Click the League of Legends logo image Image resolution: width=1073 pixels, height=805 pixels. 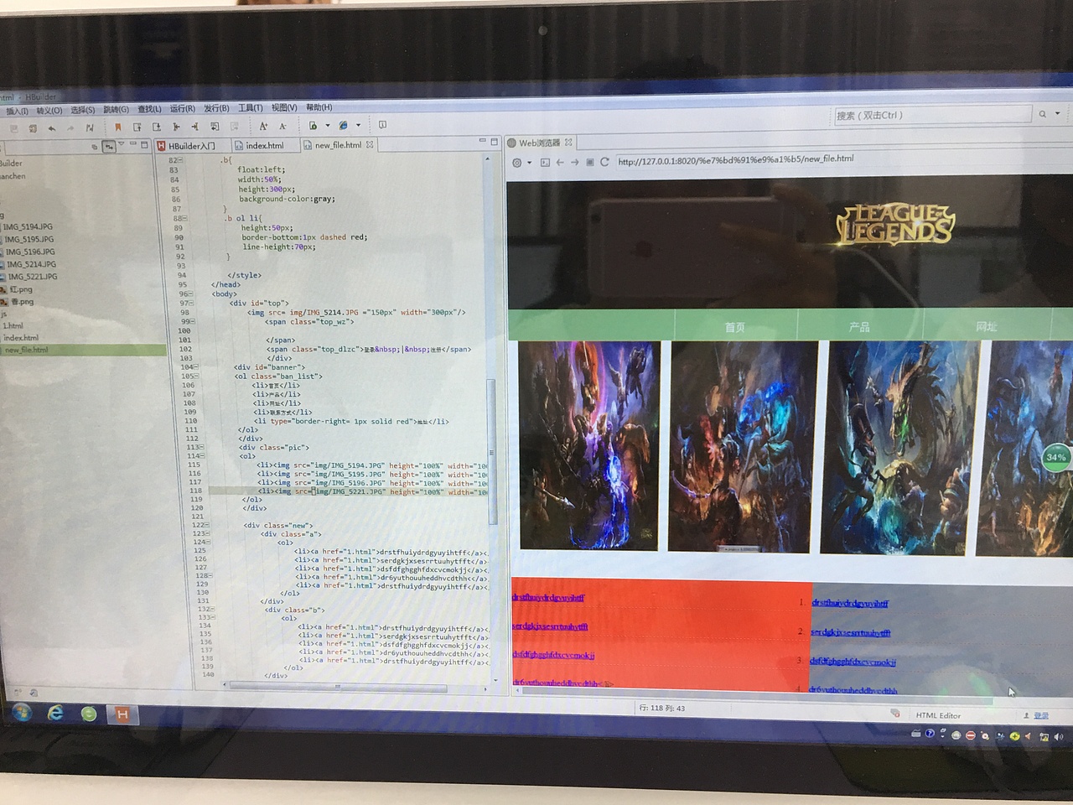click(x=894, y=225)
